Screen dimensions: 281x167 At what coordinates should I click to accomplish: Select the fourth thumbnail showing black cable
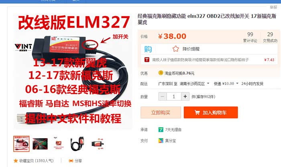point(77,144)
